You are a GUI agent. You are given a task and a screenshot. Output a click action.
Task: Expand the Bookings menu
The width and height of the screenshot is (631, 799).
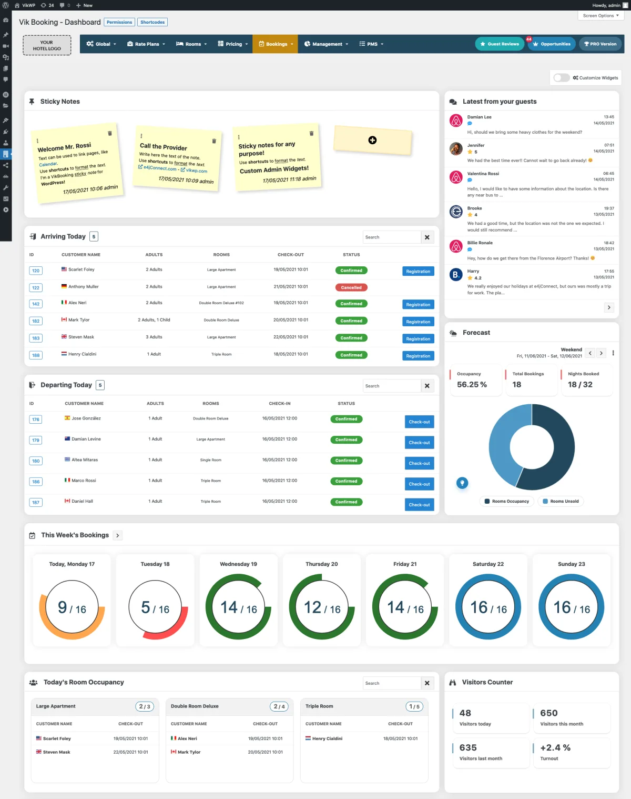(276, 44)
